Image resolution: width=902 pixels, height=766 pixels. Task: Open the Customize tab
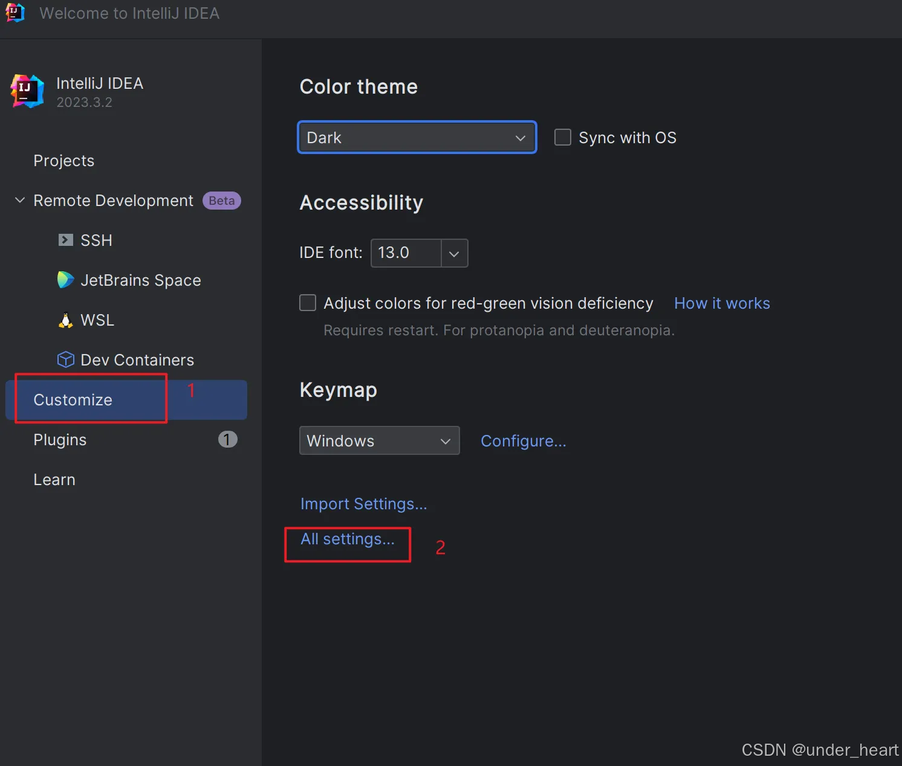tap(126, 400)
